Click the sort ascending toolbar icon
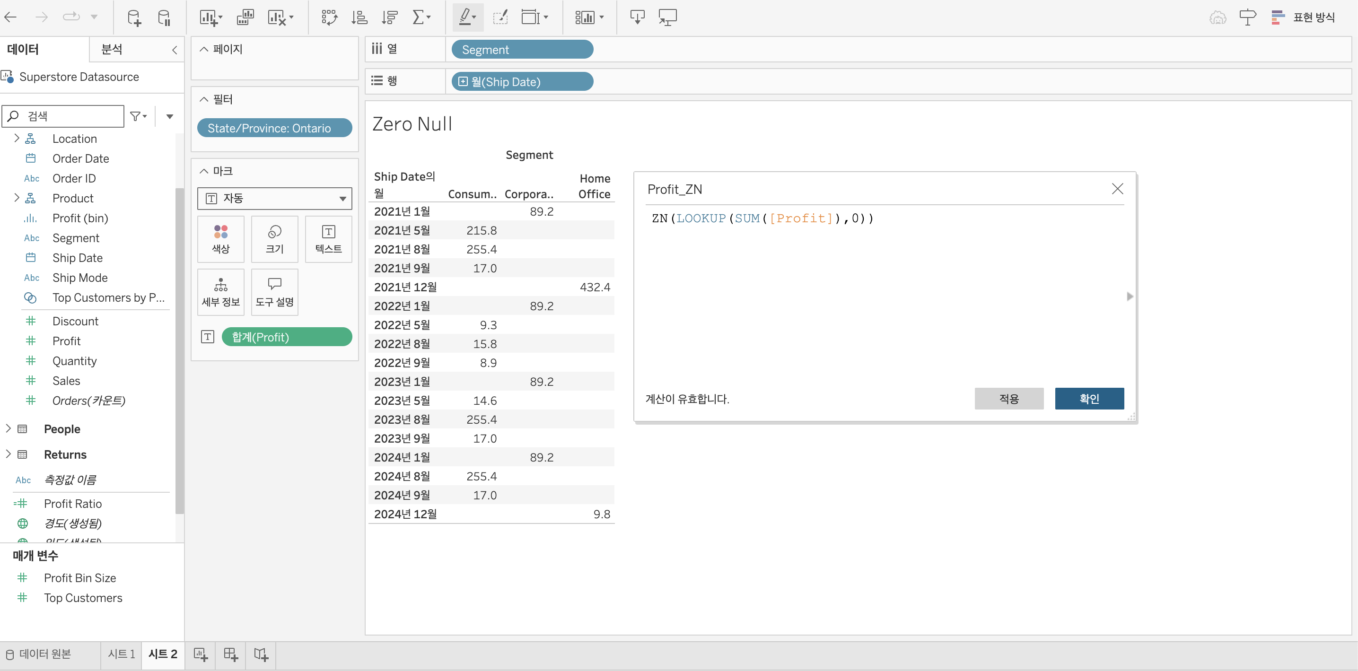 click(359, 17)
